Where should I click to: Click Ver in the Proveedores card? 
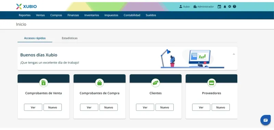tap(201, 107)
